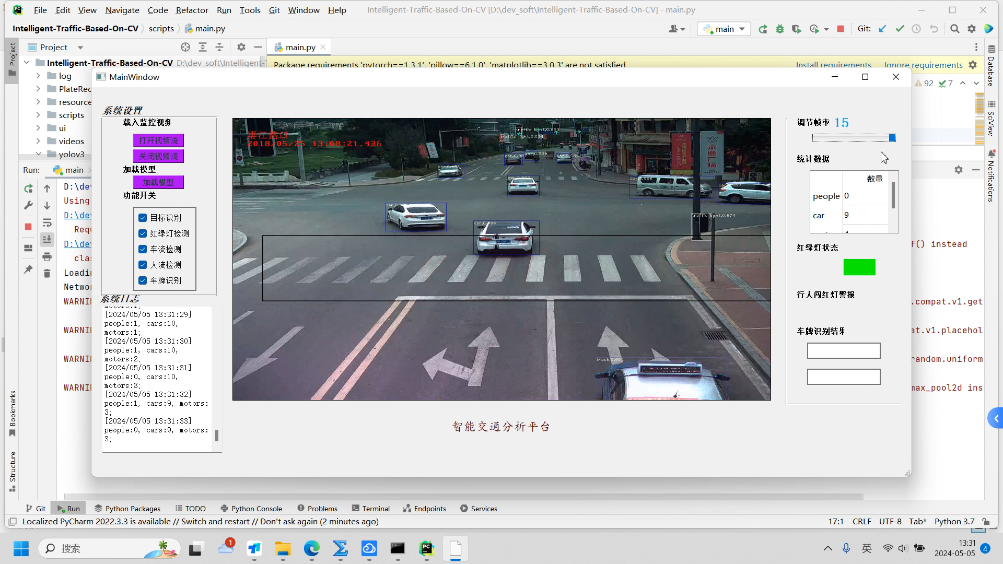Rerun icon in Run tool window
Screen dimensions: 1003x564
28,189
